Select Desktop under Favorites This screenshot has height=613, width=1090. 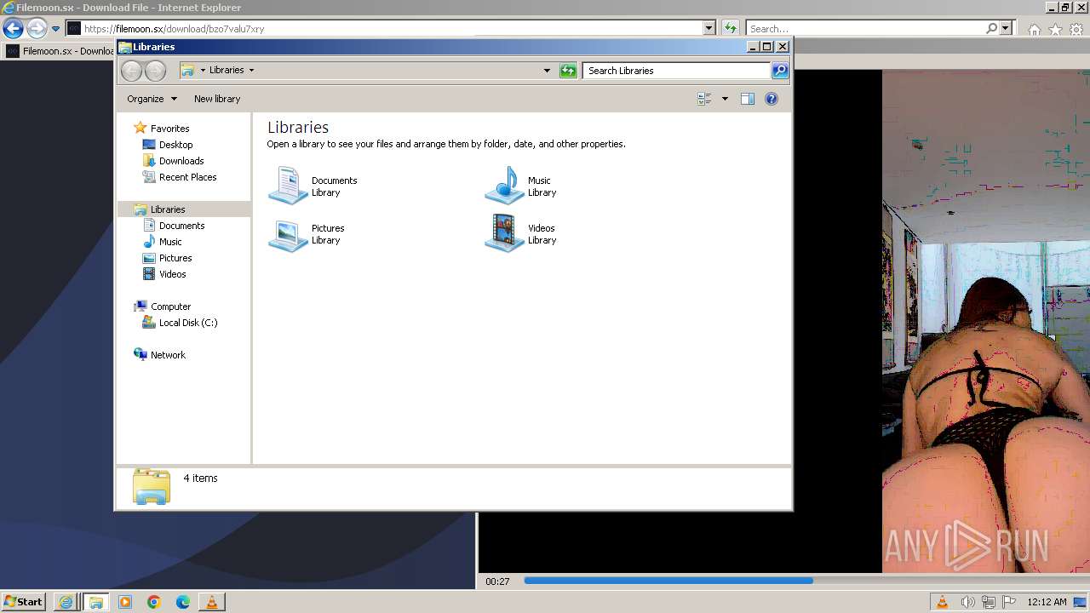175,145
